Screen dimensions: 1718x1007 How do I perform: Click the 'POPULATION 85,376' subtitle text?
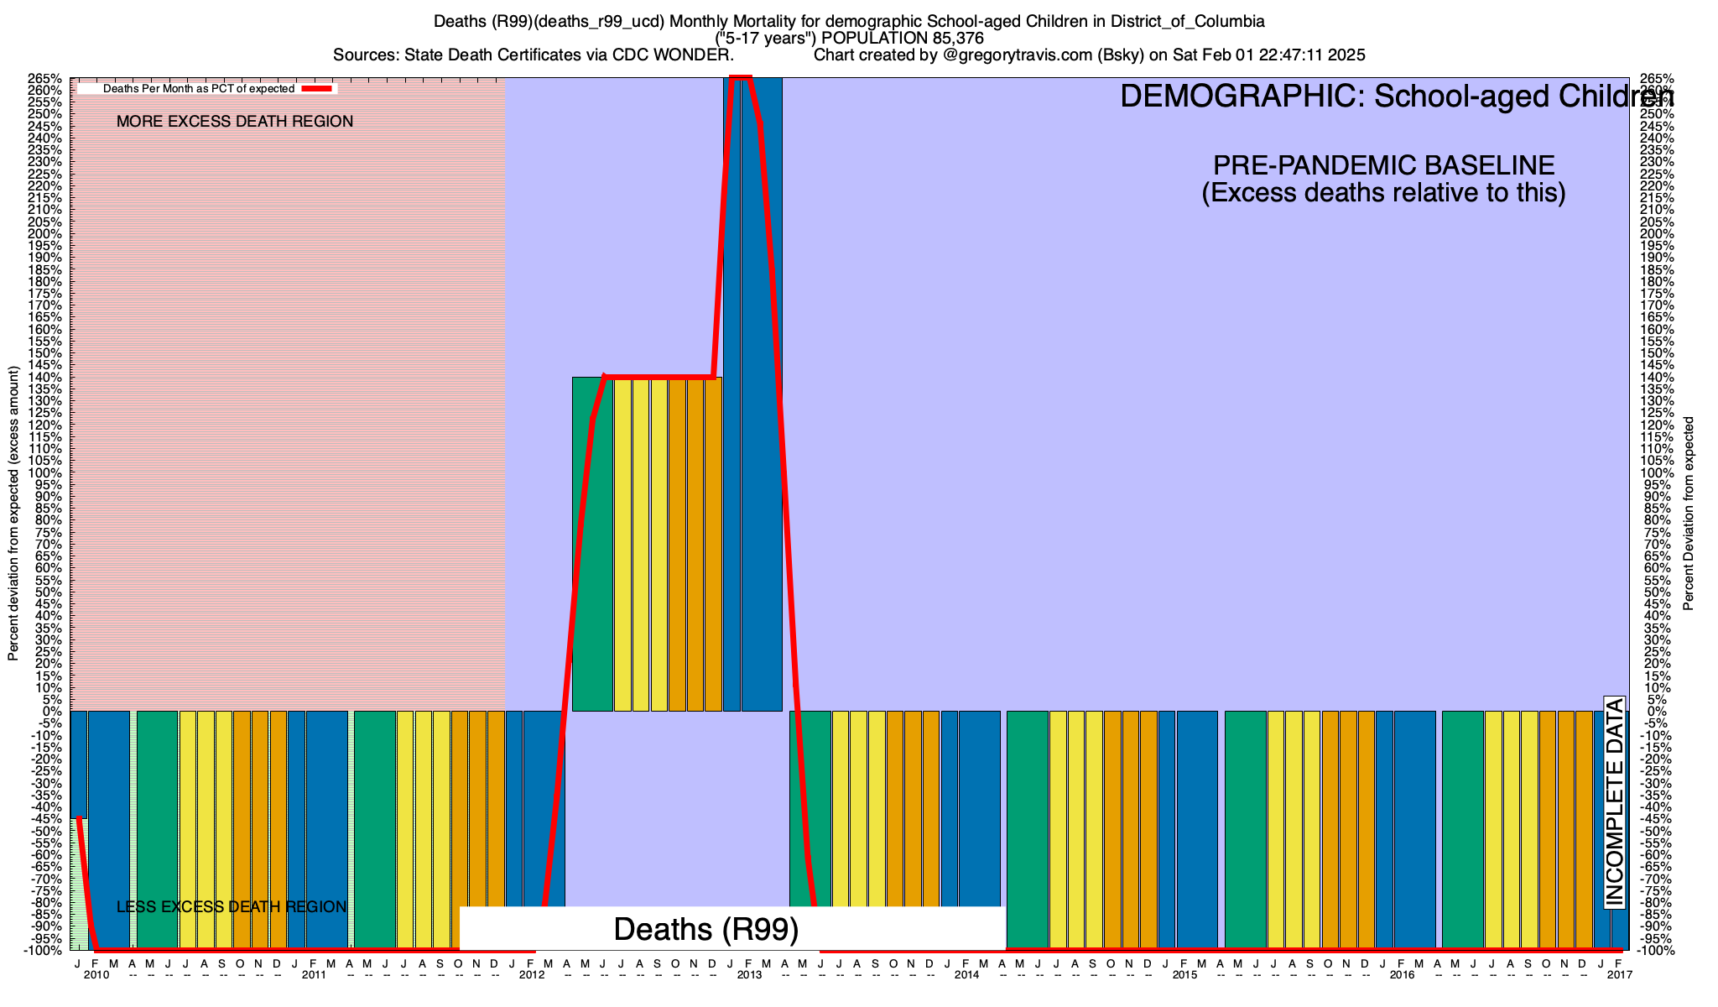tap(902, 39)
